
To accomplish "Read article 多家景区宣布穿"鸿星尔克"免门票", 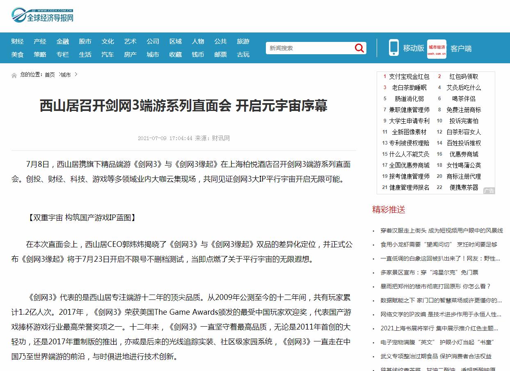I will click(429, 272).
